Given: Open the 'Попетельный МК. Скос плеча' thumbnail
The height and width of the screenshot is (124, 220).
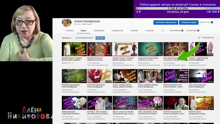Looking at the screenshot, I should click(x=176, y=76).
